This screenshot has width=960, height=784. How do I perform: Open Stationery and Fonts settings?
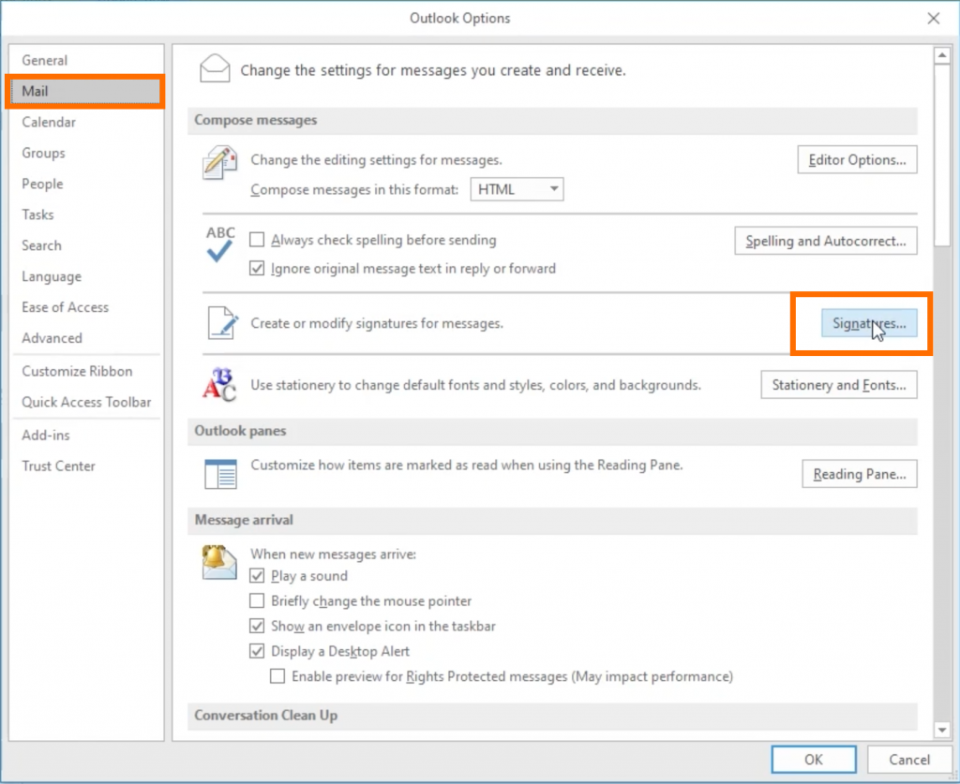click(839, 385)
